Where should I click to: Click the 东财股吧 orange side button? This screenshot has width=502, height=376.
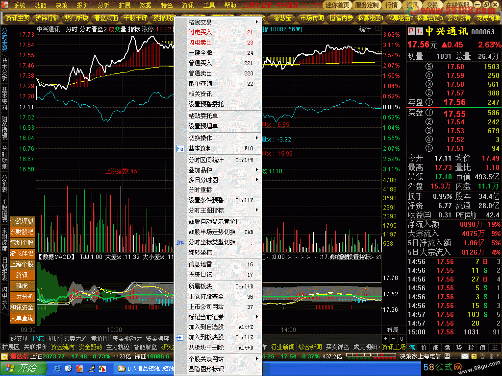pyautogui.click(x=22, y=232)
